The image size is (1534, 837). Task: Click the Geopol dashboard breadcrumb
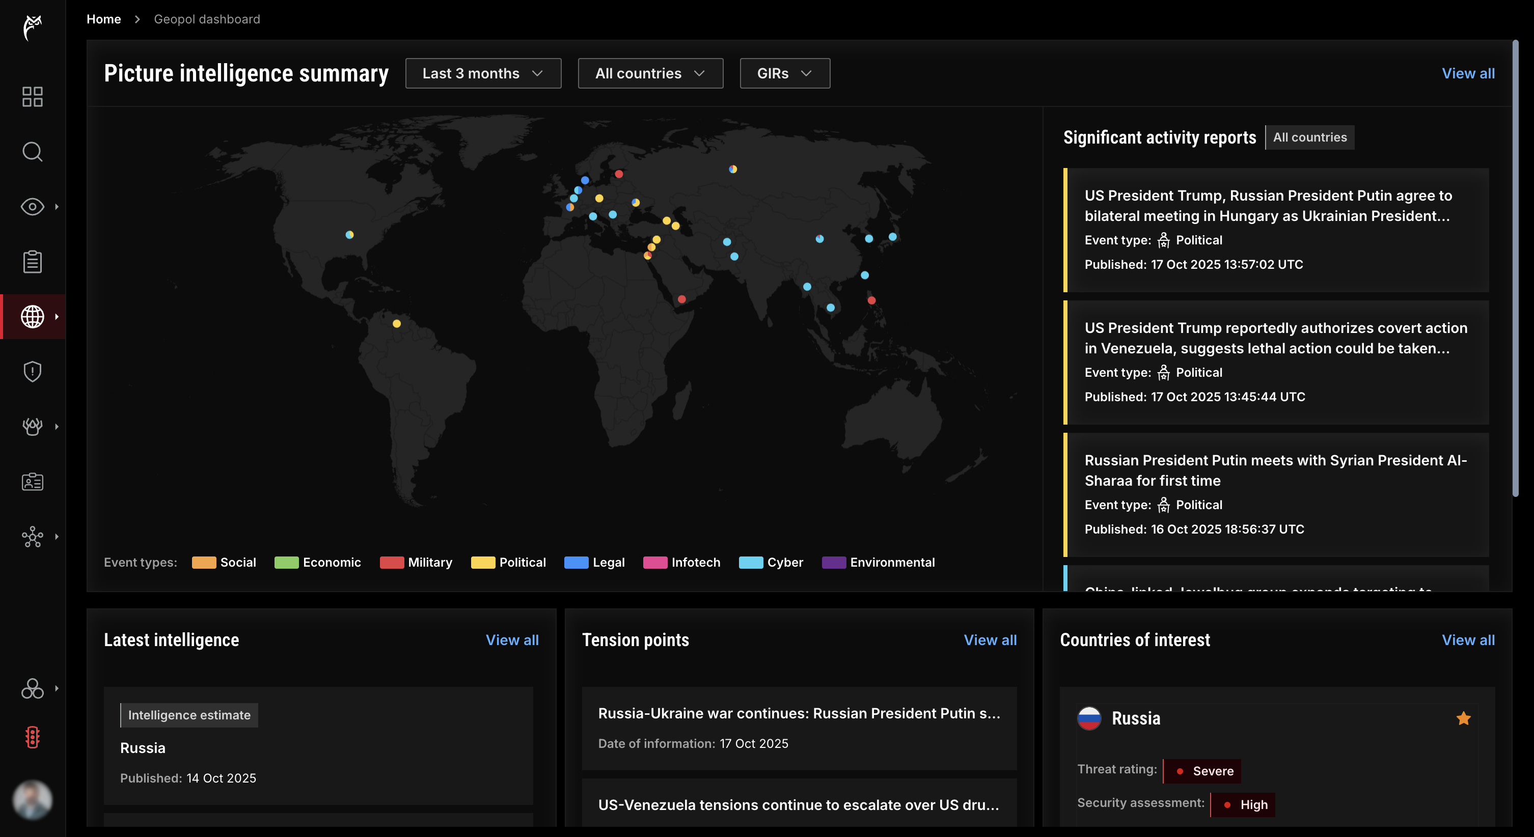coord(207,19)
